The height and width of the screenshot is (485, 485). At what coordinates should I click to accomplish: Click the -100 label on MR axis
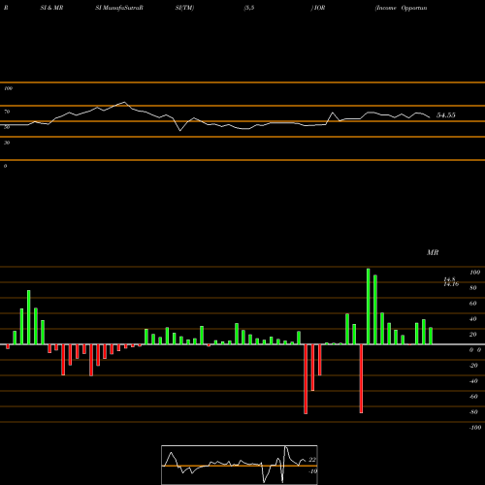[475, 428]
